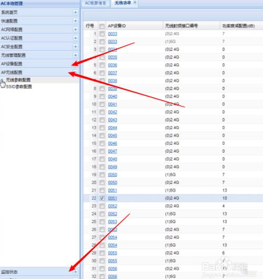Open the AP设备配置 sidebar section
This screenshot has width=263, height=279.
(39, 64)
